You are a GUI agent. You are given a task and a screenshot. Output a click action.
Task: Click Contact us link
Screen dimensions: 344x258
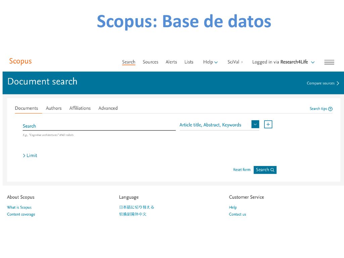point(238,214)
